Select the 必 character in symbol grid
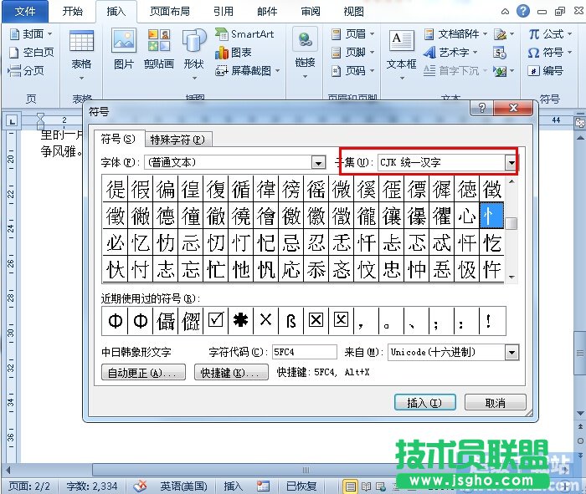Screen dimensions: 586x494 pyautogui.click(x=116, y=243)
